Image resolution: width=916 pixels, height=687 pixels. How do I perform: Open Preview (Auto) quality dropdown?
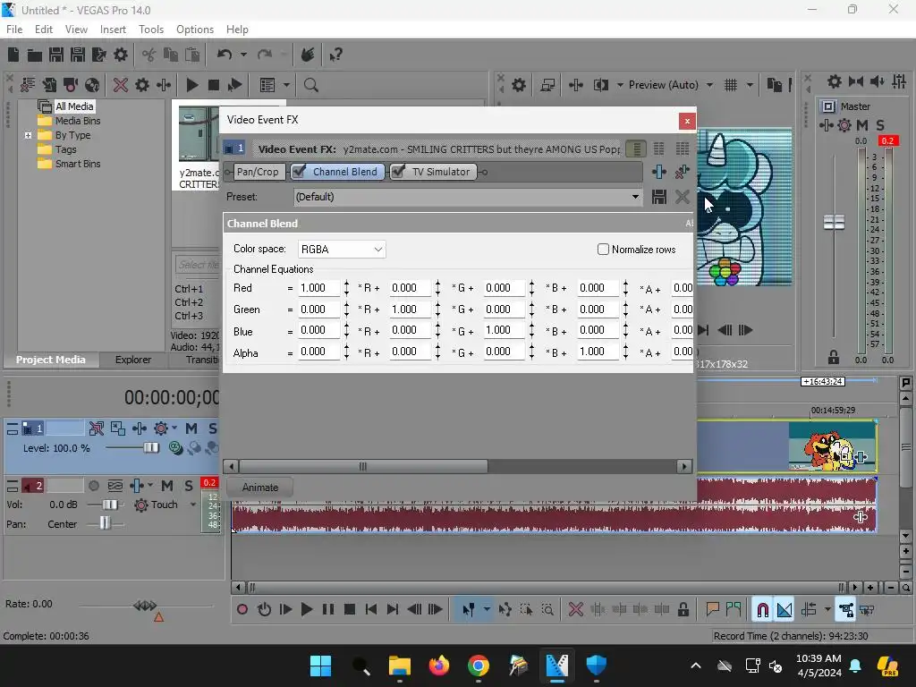pyautogui.click(x=709, y=85)
